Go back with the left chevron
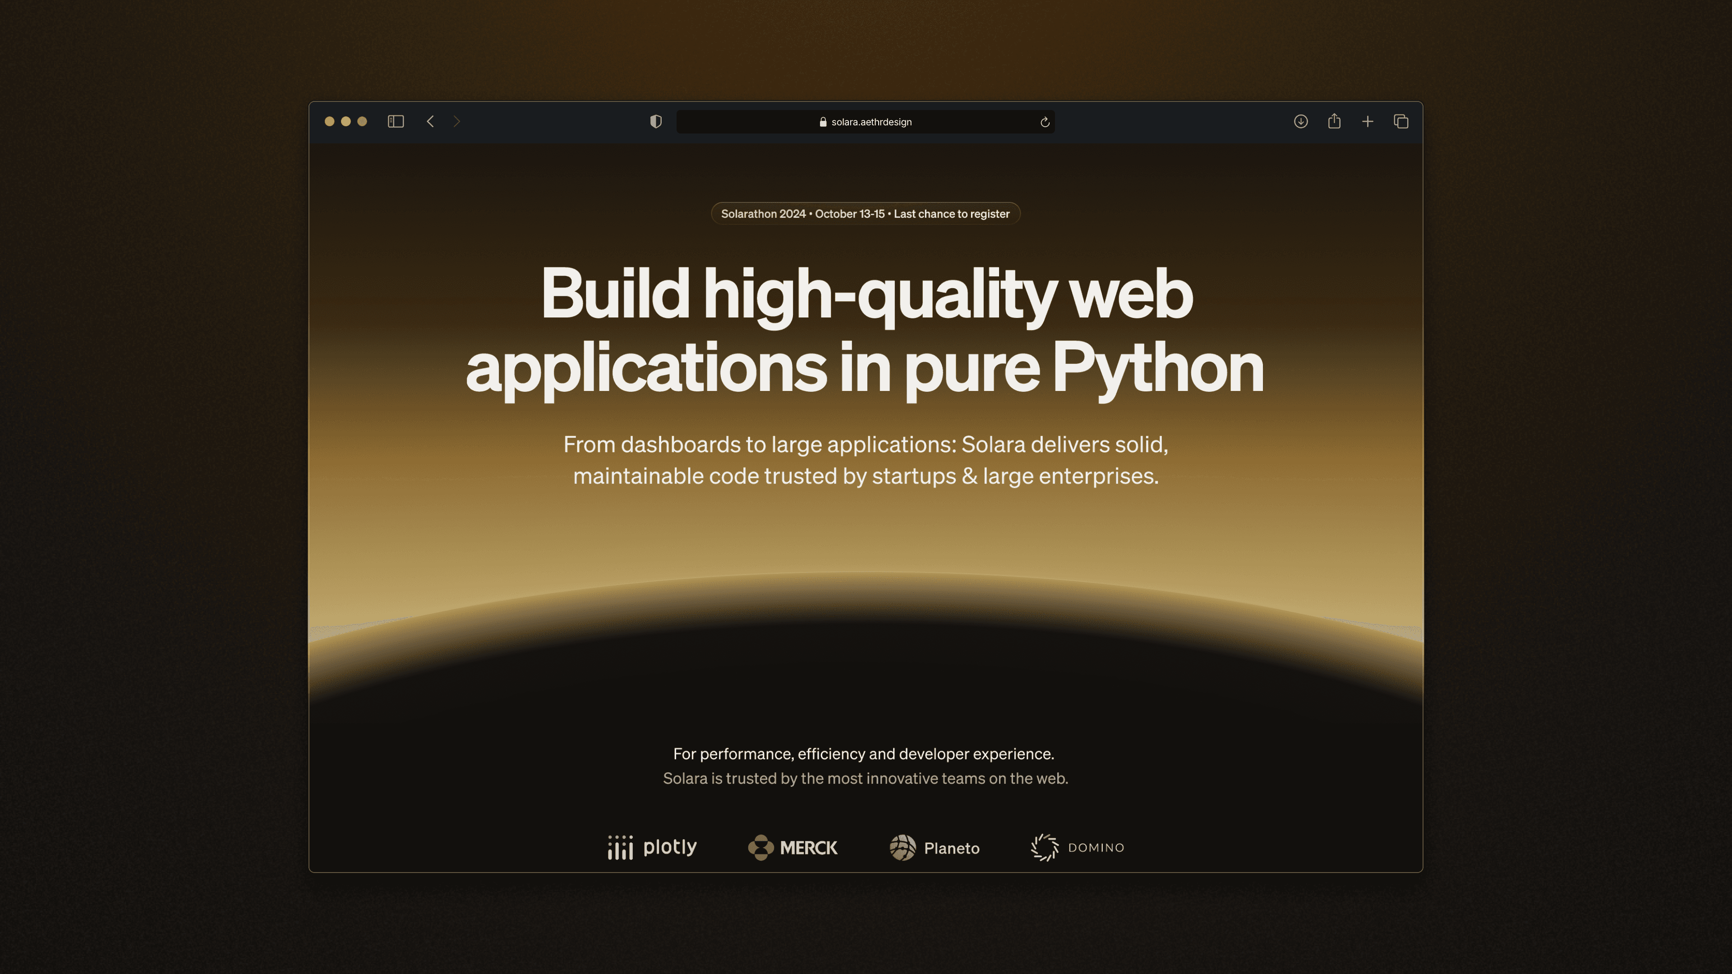Screen dimensions: 1732x974 430,122
